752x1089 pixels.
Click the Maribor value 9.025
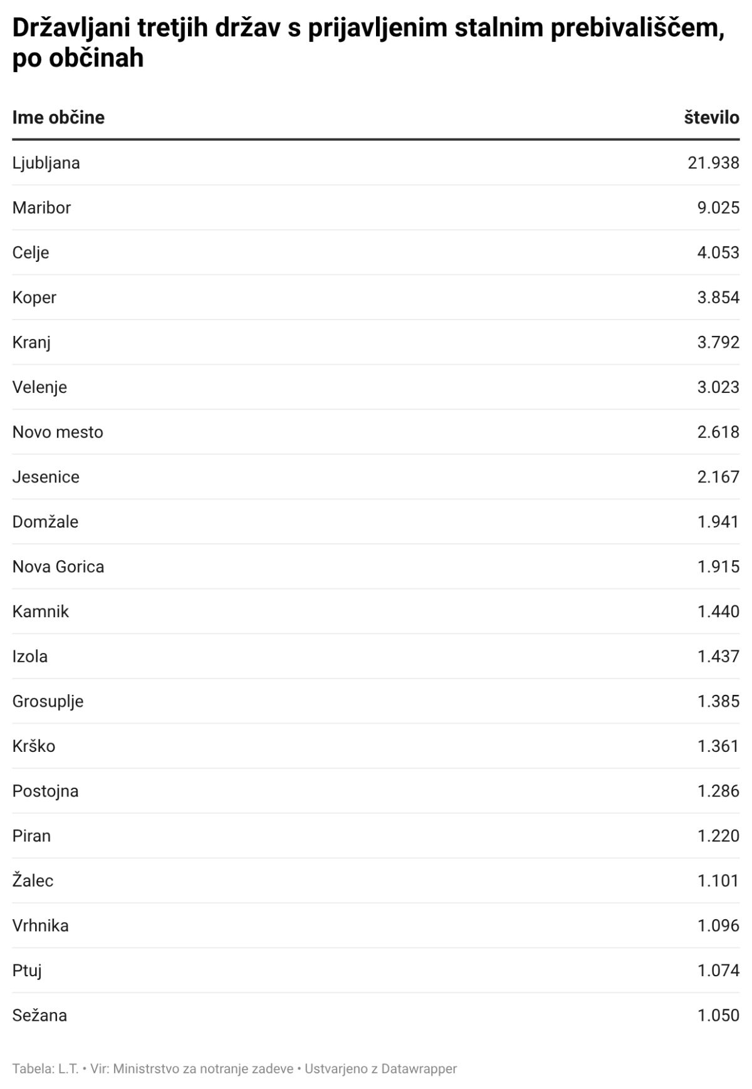coord(718,207)
